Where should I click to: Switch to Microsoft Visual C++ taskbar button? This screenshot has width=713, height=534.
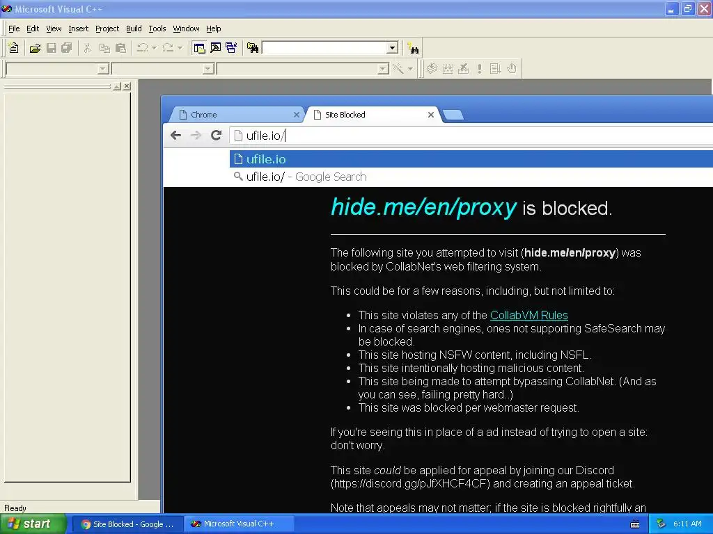coord(240,524)
